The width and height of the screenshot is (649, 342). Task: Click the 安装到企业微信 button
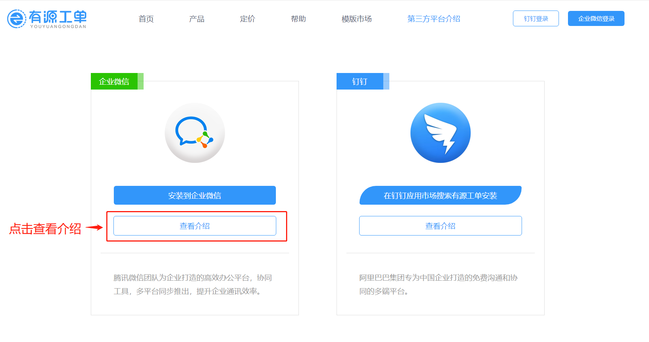[x=195, y=195]
